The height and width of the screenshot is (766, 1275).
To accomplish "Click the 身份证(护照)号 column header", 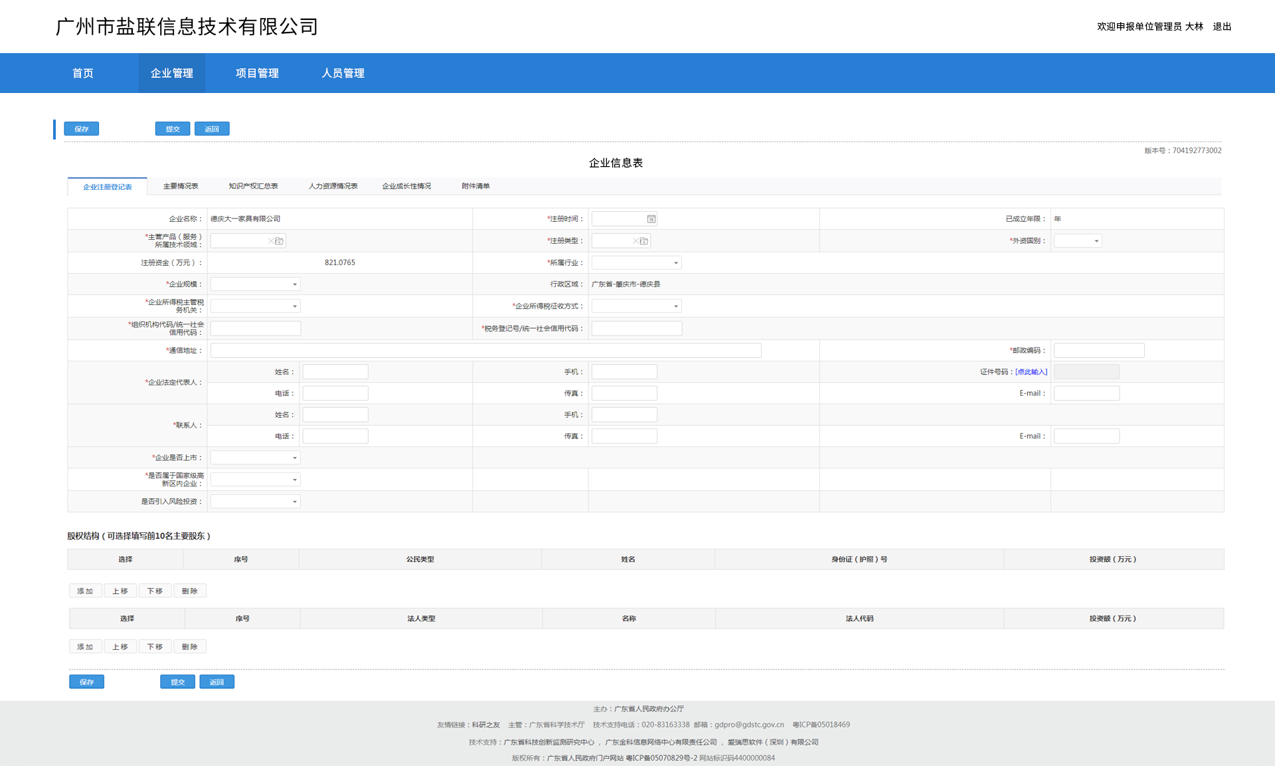I will 859,559.
